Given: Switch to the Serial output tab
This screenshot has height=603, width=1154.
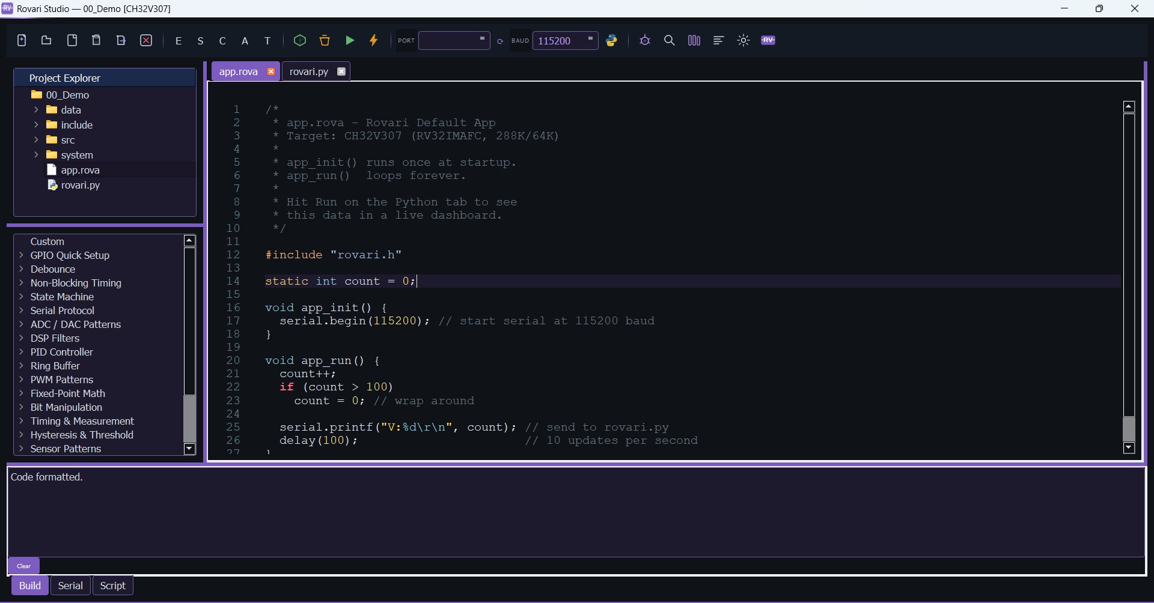Looking at the screenshot, I should (x=70, y=586).
